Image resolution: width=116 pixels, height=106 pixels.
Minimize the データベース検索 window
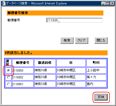pos(103,3)
